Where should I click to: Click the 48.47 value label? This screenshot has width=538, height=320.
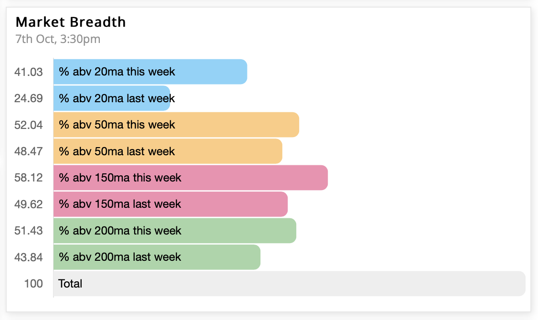pyautogui.click(x=29, y=151)
